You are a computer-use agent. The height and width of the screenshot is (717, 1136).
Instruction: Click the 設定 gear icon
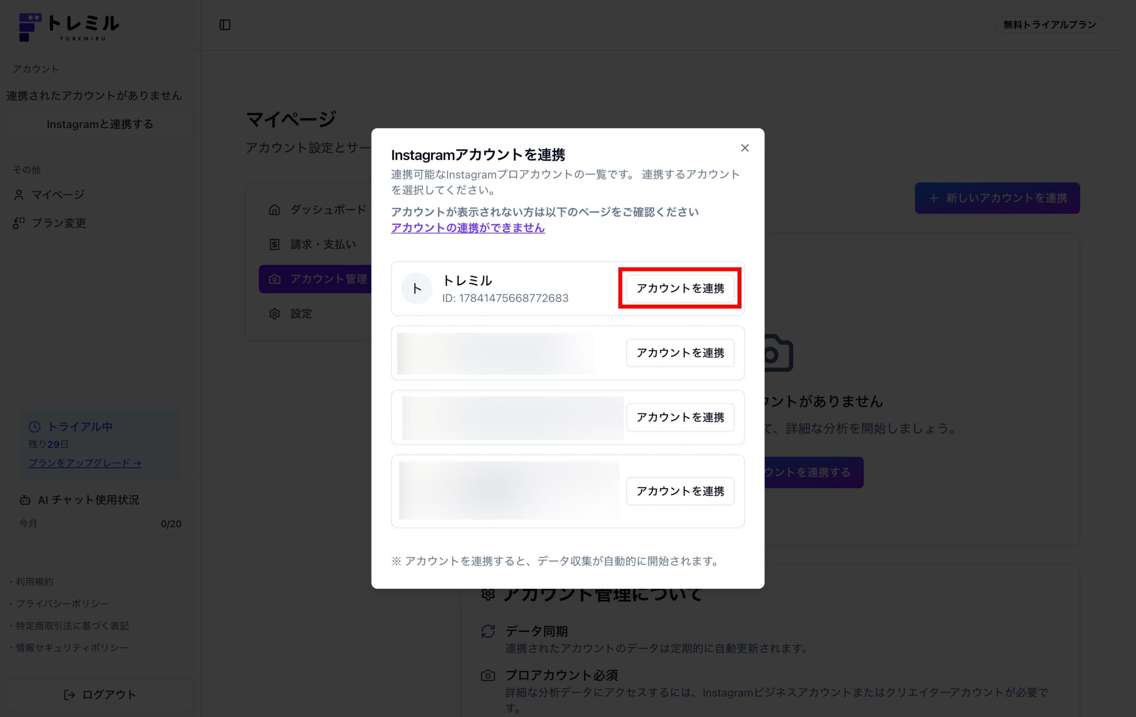point(275,313)
